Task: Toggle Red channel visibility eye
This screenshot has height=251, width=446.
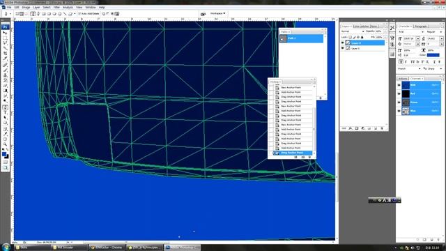Action: click(x=399, y=93)
